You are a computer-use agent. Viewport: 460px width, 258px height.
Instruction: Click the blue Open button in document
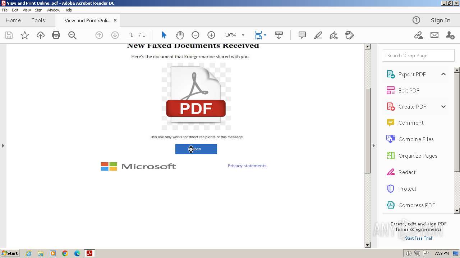(196, 149)
